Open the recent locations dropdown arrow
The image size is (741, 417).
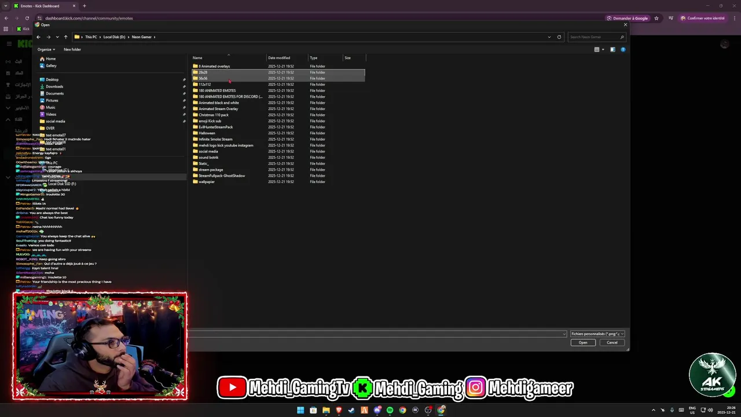point(57,37)
